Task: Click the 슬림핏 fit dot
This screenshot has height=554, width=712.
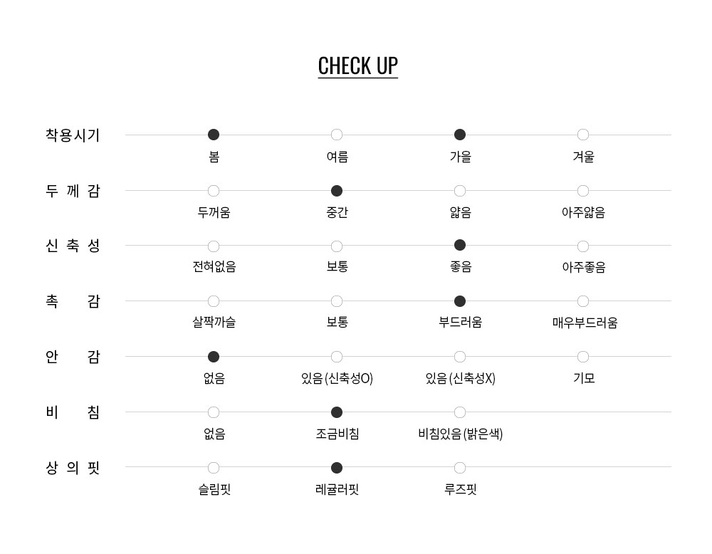Action: coord(214,468)
